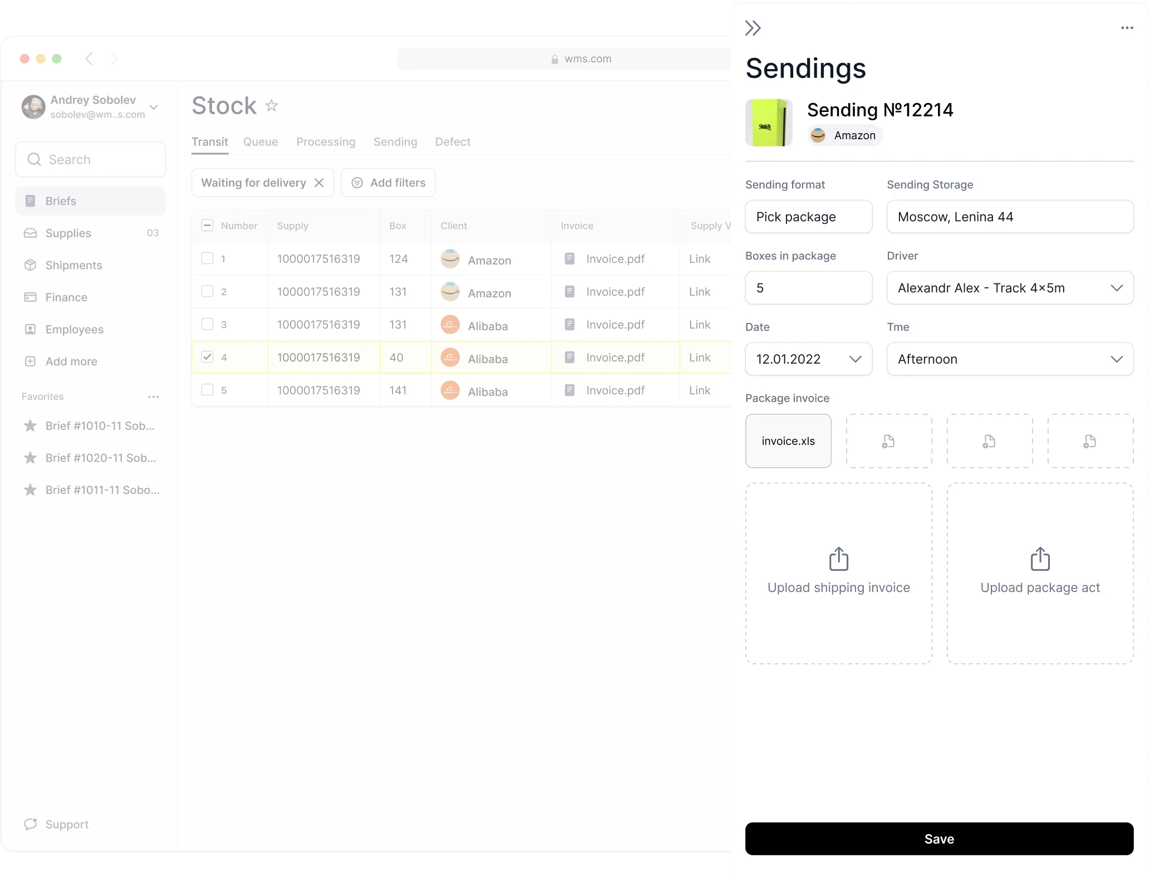This screenshot has width=1150, height=877.
Task: Open Brief #1010-11 favorite
Action: click(x=100, y=426)
